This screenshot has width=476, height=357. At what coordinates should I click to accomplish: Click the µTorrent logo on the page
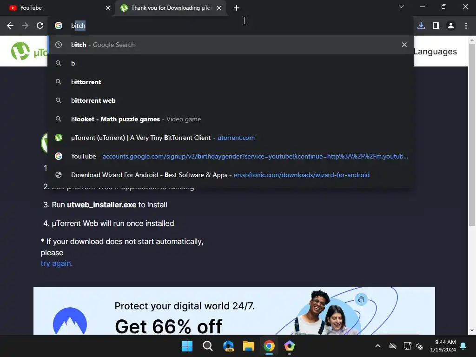coord(29,51)
